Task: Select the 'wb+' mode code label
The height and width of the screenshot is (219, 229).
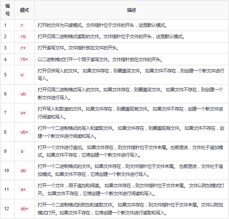Action: [x=24, y=132]
